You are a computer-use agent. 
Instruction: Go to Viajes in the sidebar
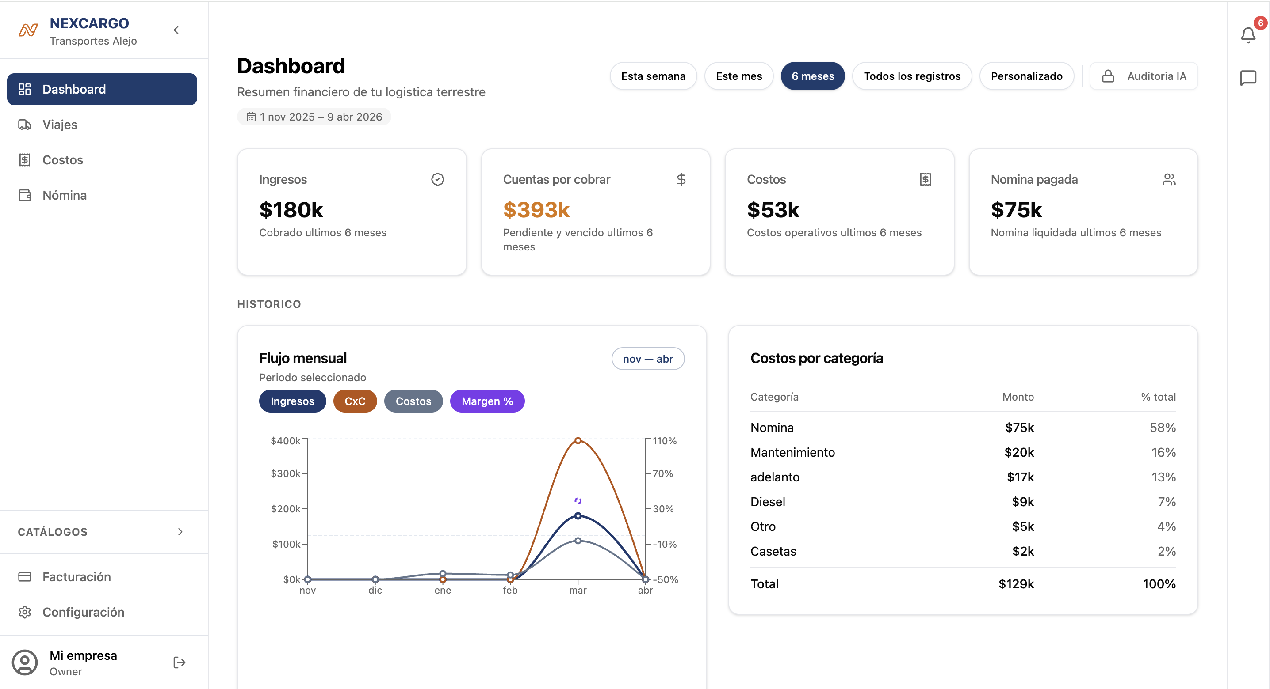tap(60, 125)
